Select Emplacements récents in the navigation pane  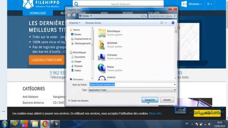coord(81,39)
